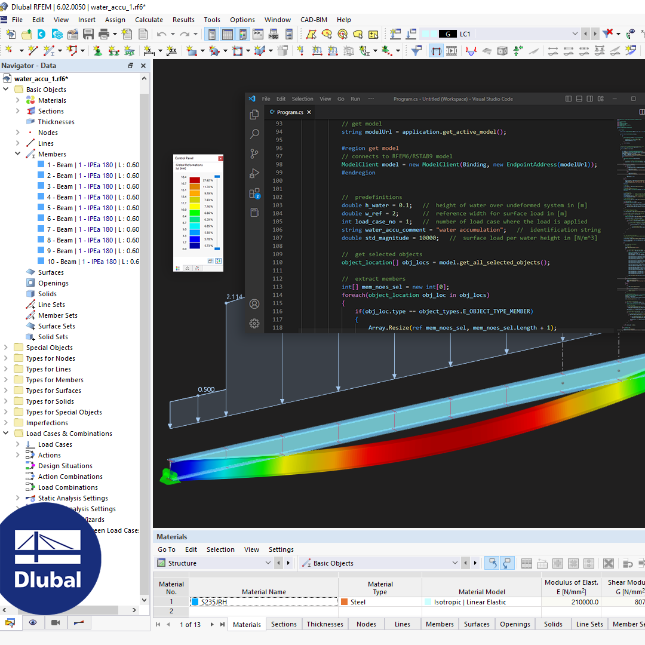Click the Undo icon in the toolbar
The image size is (645, 645).
[x=162, y=34]
